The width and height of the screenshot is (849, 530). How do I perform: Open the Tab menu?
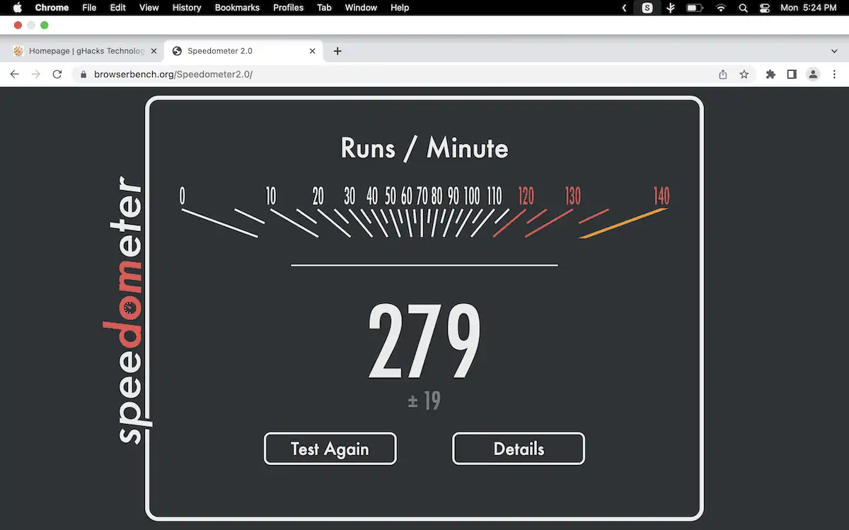[x=324, y=8]
